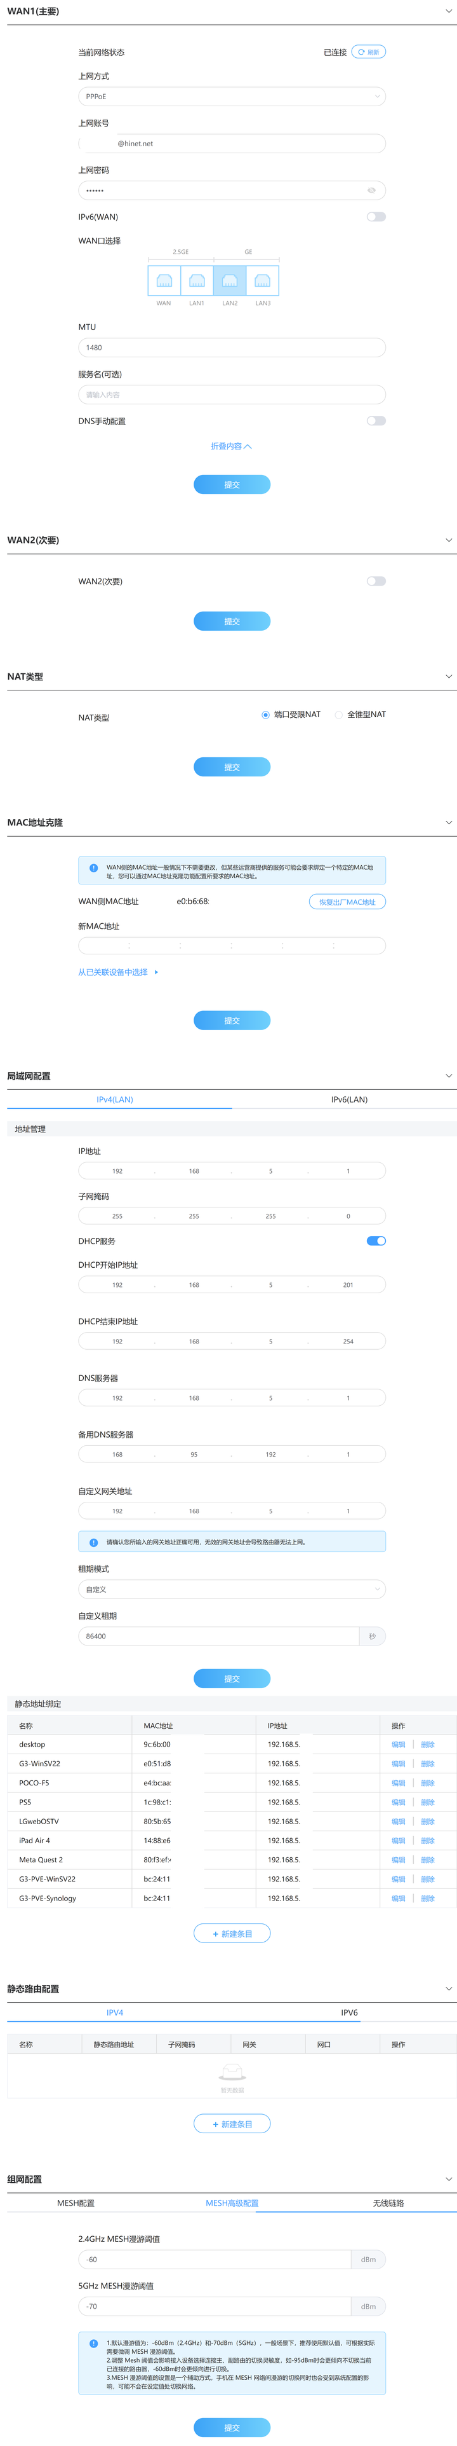
Task: Enable DNS手动配置 switch
Action: (x=376, y=421)
